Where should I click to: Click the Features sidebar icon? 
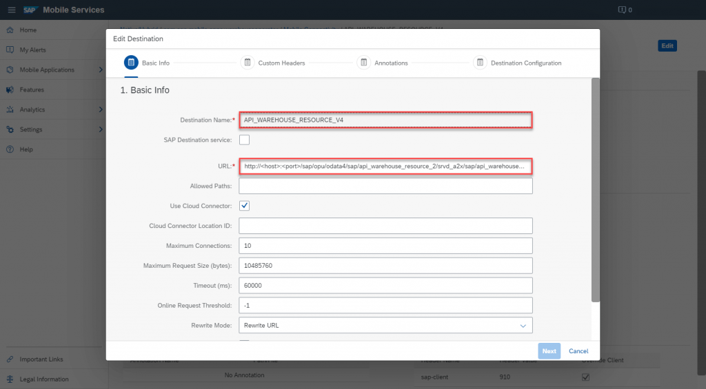(x=10, y=90)
